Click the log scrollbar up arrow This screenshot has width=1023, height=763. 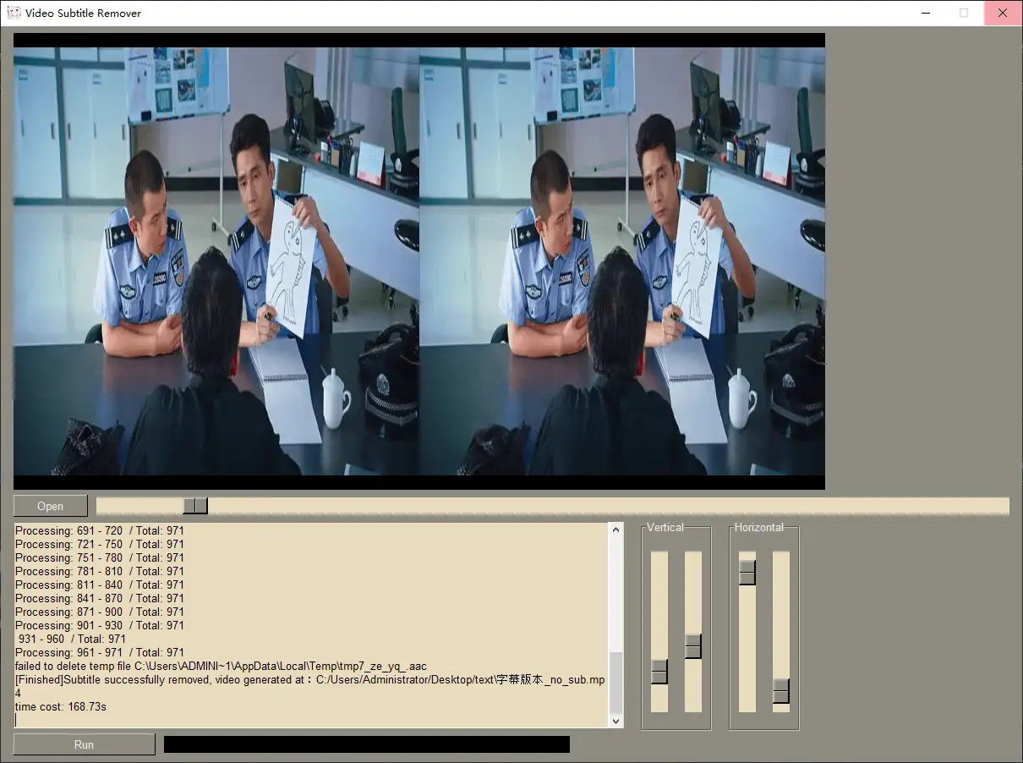pyautogui.click(x=615, y=530)
